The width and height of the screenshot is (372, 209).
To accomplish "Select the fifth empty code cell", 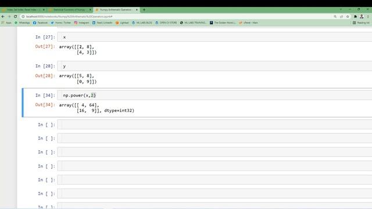I will (x=214, y=180).
